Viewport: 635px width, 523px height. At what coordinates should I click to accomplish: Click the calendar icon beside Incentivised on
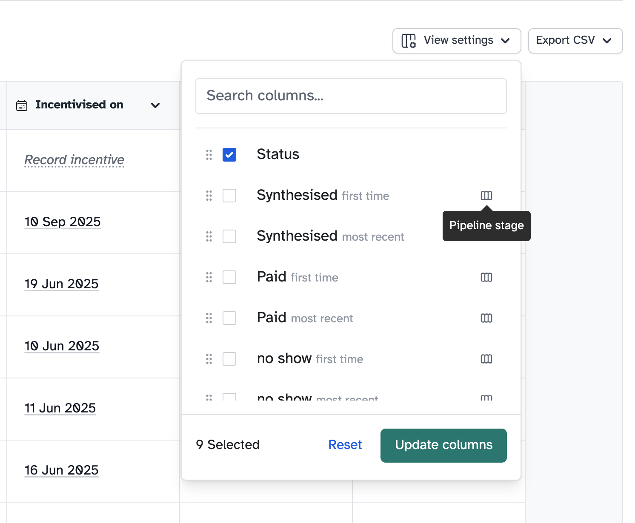coord(22,105)
